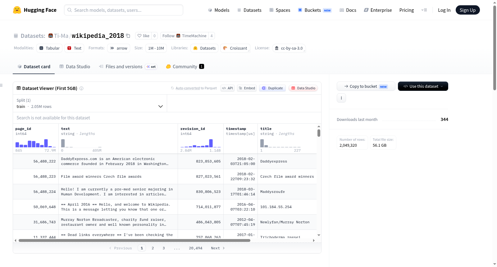Image resolution: width=497 pixels, height=267 pixels.
Task: Click Previous page button
Action: click(x=121, y=248)
